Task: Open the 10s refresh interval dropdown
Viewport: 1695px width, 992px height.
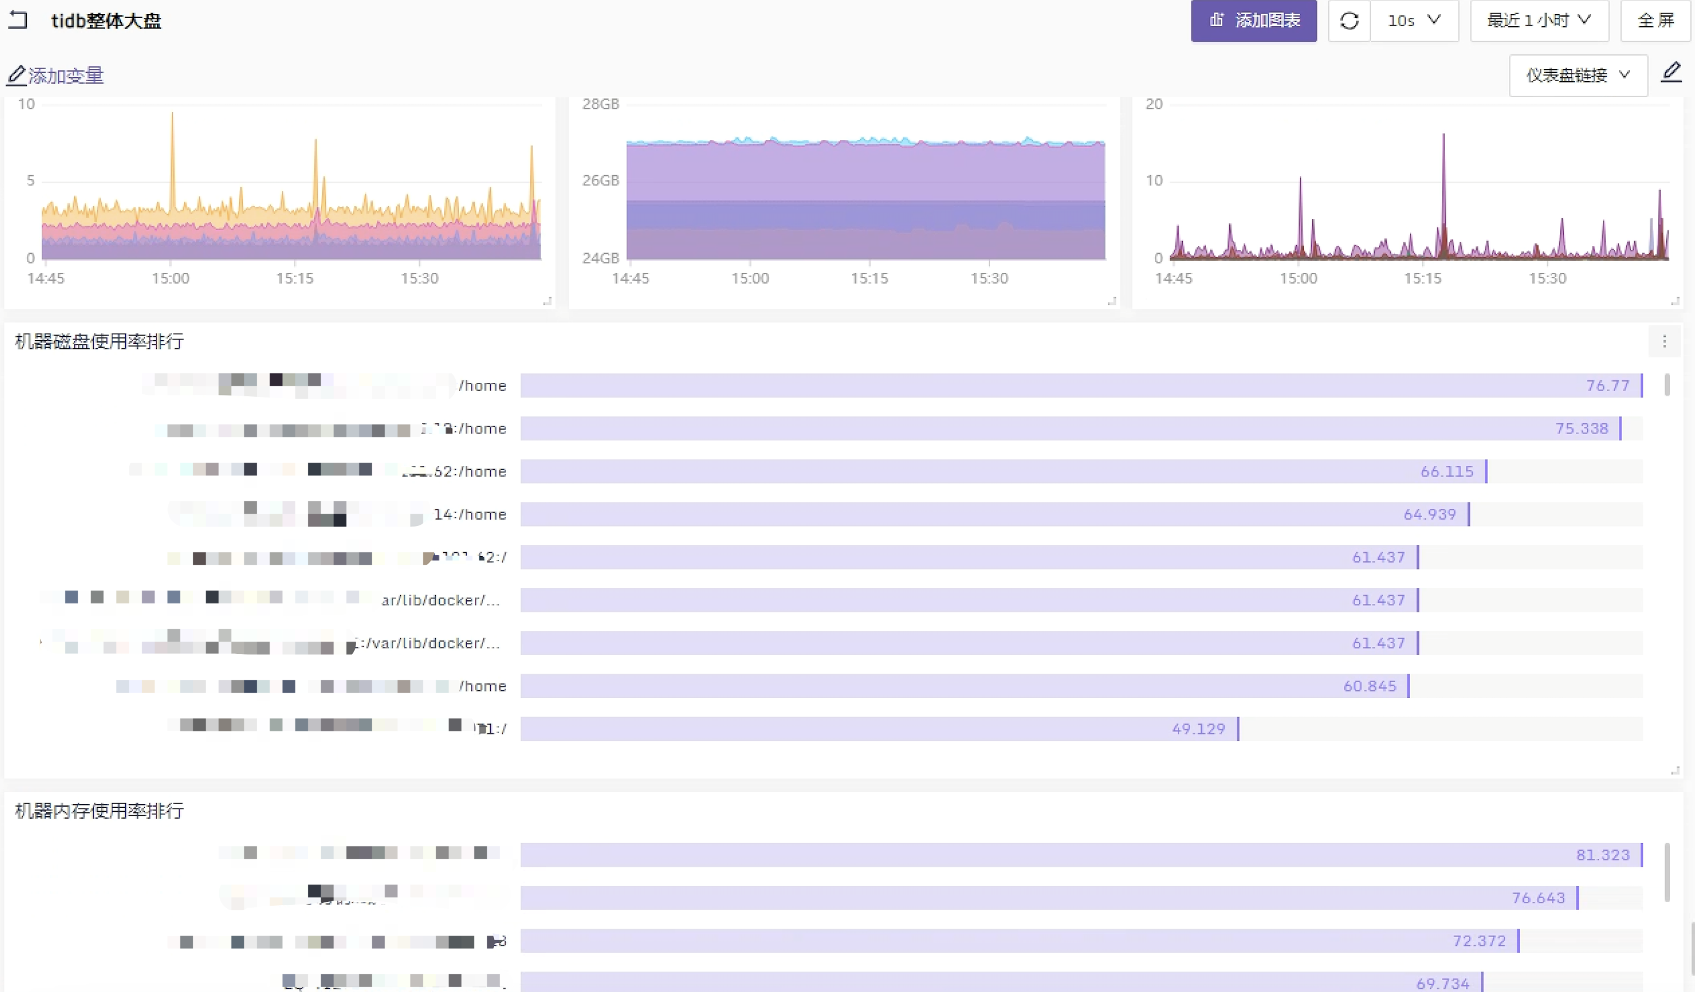Action: coord(1414,21)
